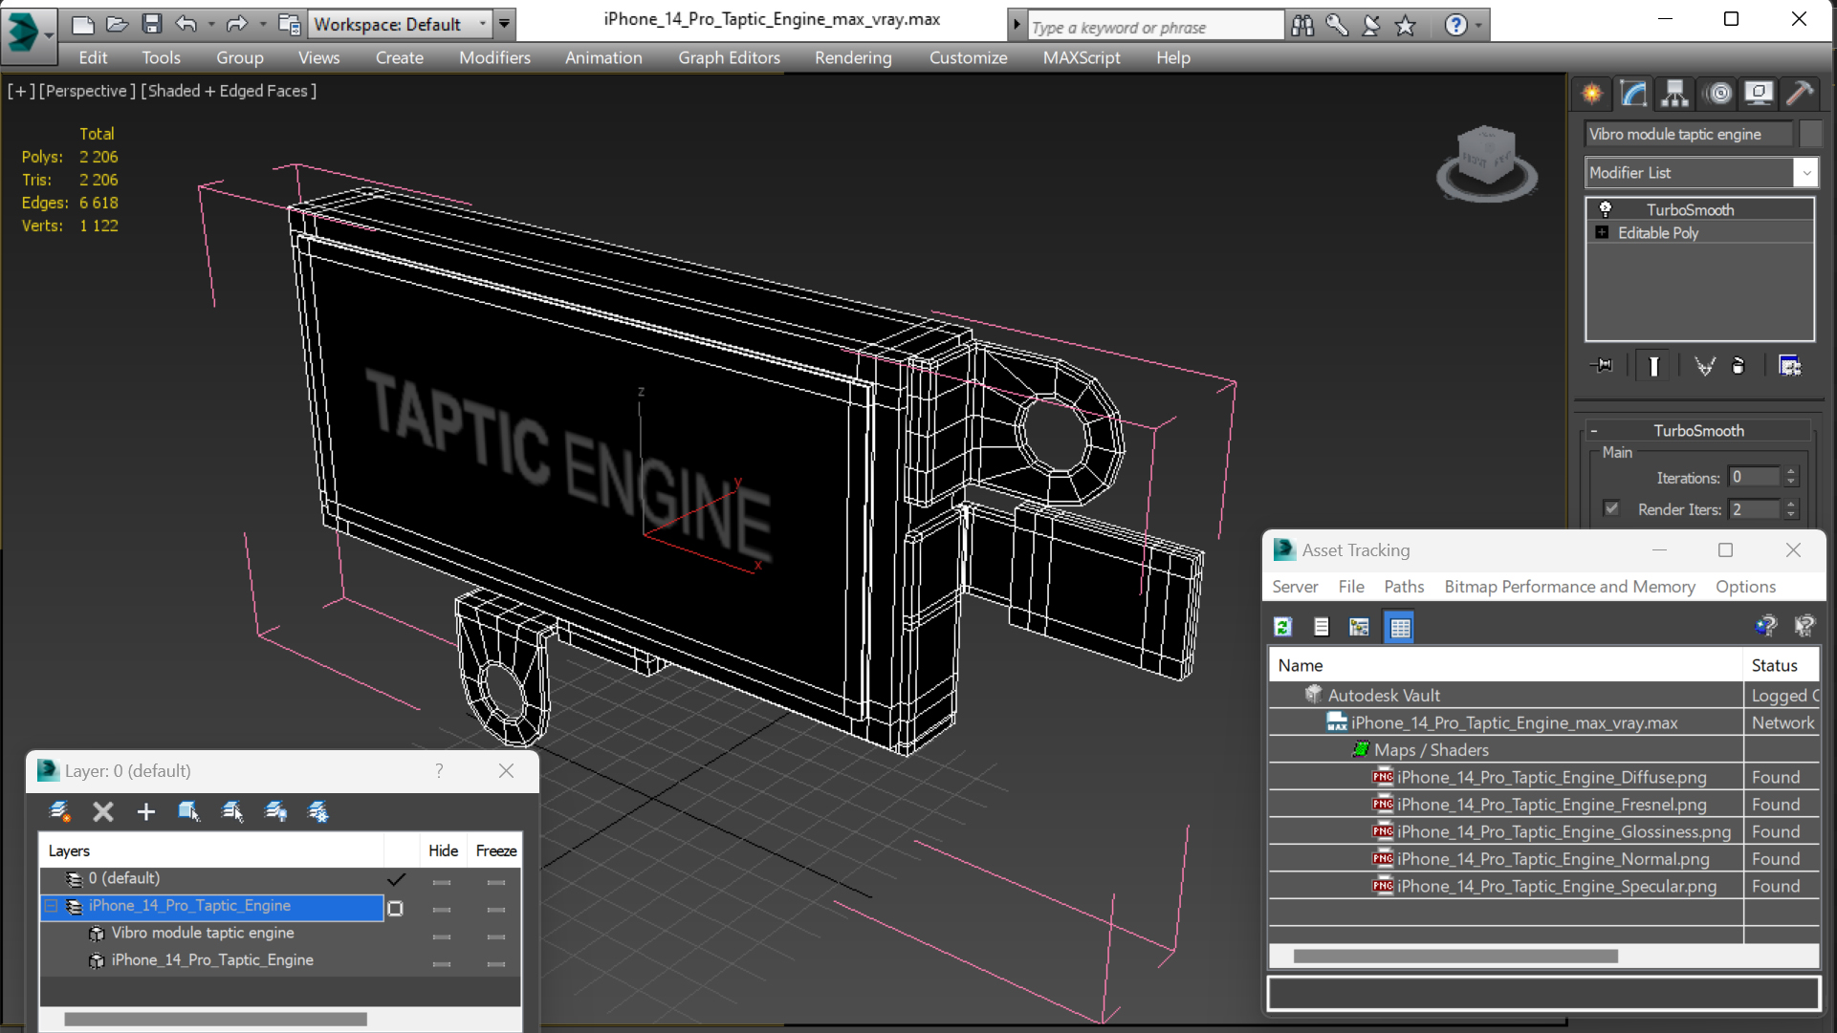Click current-layer checkmark of 0 (default)
The image size is (1837, 1033).
click(396, 879)
